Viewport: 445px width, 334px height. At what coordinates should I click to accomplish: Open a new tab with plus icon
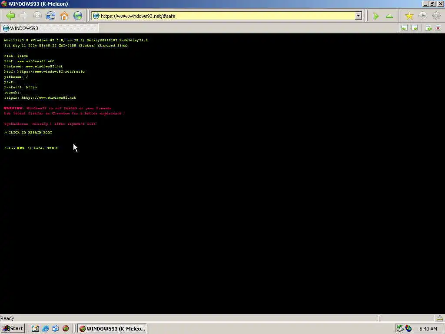(x=428, y=28)
